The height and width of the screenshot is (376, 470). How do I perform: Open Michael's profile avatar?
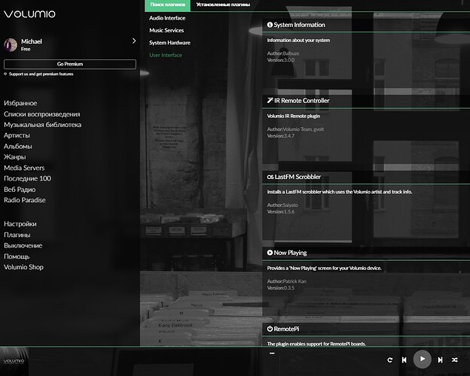(x=11, y=45)
